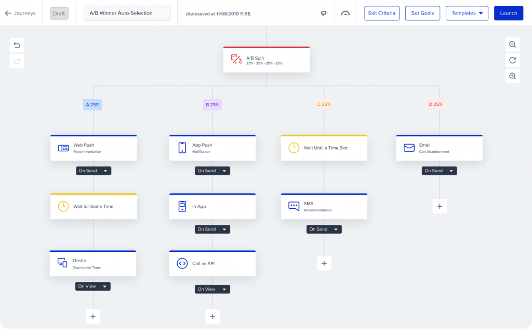The width and height of the screenshot is (532, 329).
Task: Click the Exit Criteria button
Action: point(382,13)
